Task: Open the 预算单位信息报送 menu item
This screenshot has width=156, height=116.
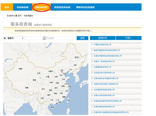Action: (x=85, y=7)
